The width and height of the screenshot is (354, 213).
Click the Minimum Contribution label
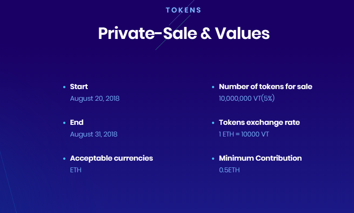pyautogui.click(x=260, y=158)
